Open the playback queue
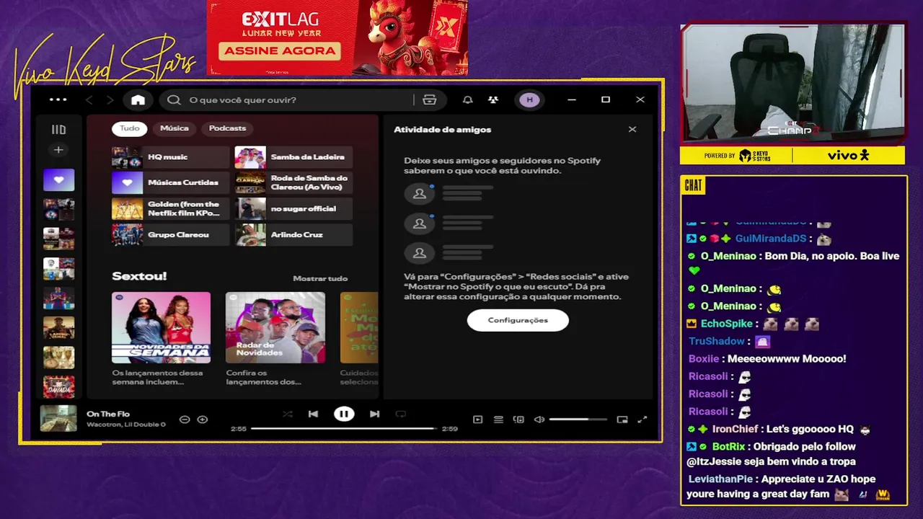This screenshot has height=519, width=923. 498,420
